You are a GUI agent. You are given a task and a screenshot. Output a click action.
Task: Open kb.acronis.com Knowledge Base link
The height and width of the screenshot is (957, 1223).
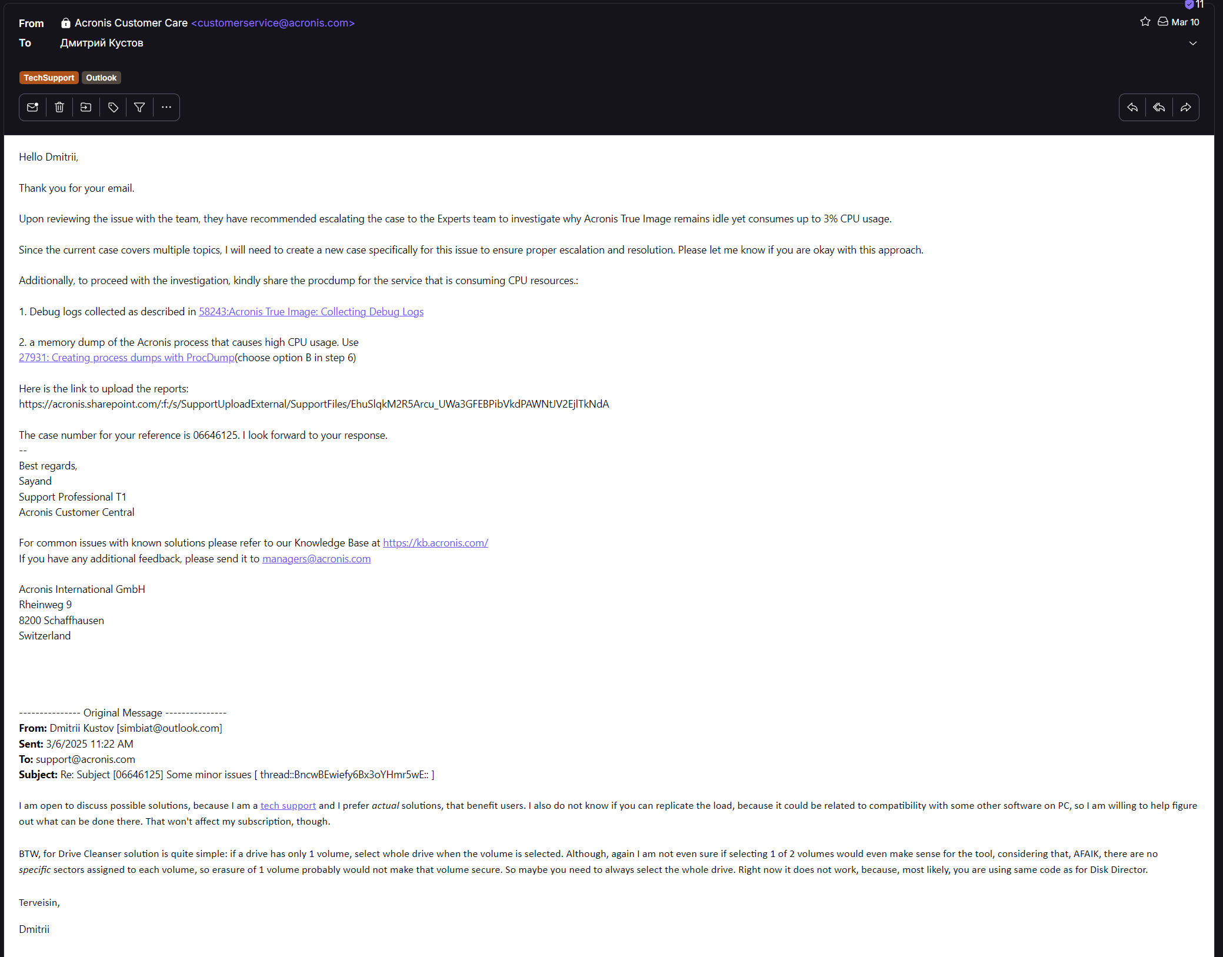click(x=435, y=543)
